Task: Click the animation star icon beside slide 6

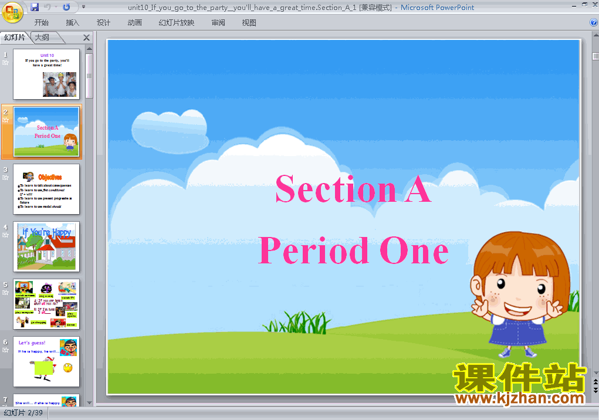Action: (5, 350)
